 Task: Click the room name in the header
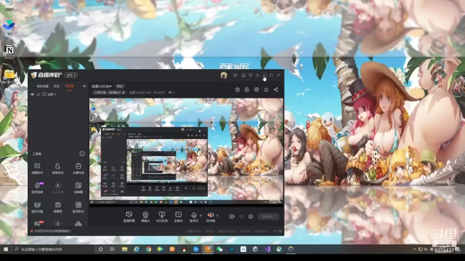pyautogui.click(x=101, y=86)
